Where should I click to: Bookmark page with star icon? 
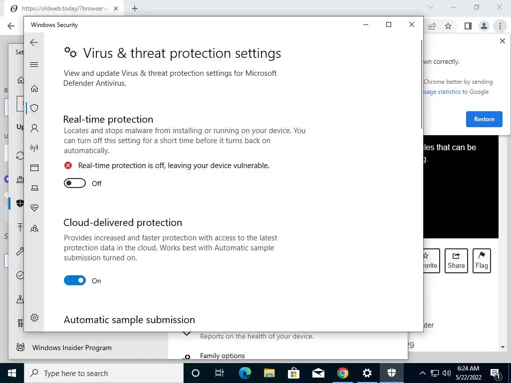click(x=448, y=26)
